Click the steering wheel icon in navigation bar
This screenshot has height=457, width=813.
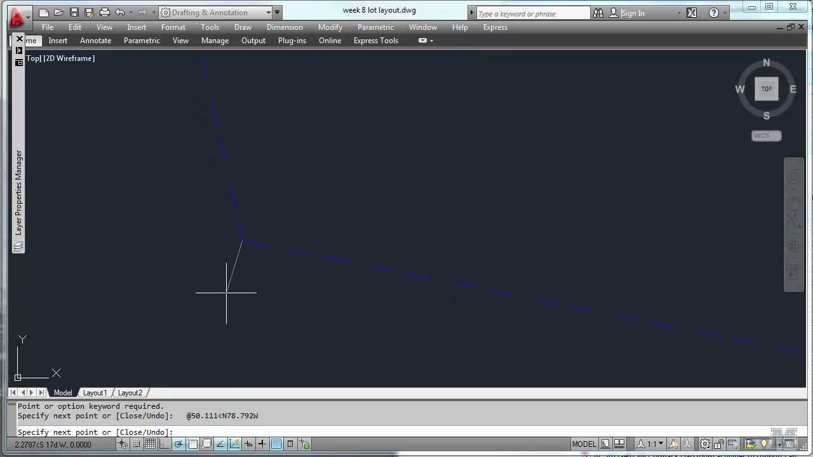click(794, 177)
